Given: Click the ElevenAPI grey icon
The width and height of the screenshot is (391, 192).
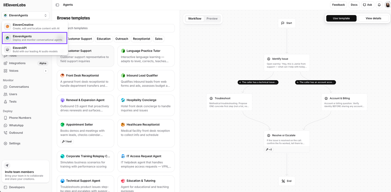Looking at the screenshot, I should (x=8, y=50).
